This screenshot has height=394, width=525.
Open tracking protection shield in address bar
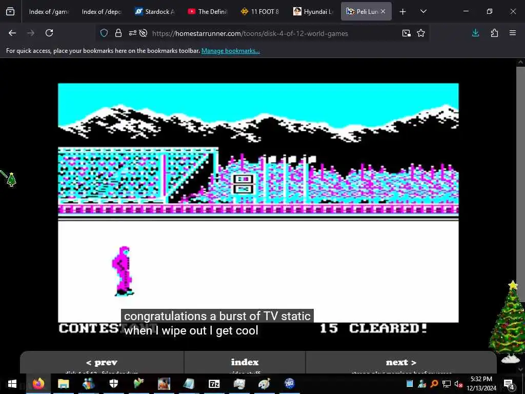pos(104,33)
